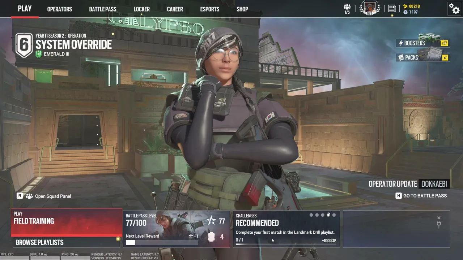Click the Version 113249715 text
The image size is (463, 260).
(x=106, y=258)
